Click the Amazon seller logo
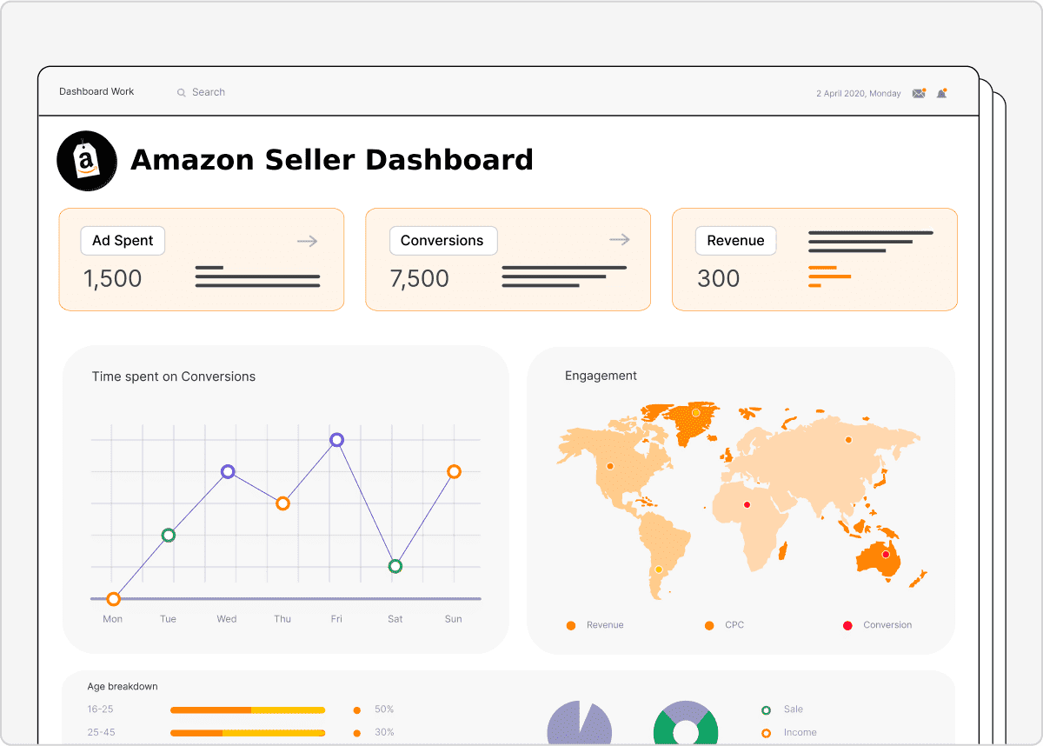This screenshot has width=1043, height=746. (x=87, y=161)
